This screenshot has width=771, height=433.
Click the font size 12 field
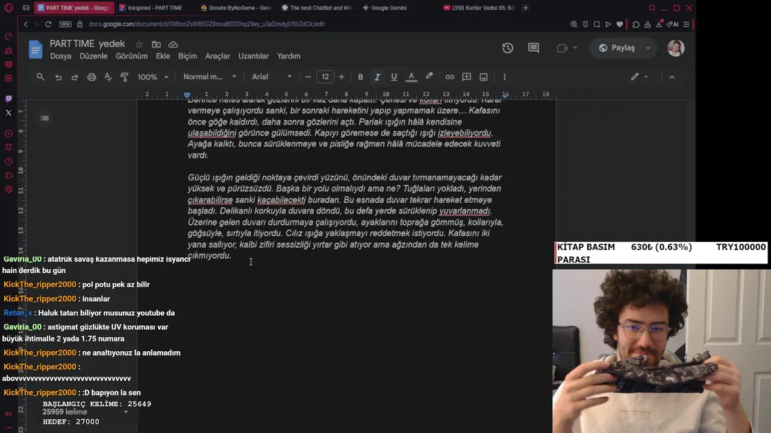click(x=325, y=77)
